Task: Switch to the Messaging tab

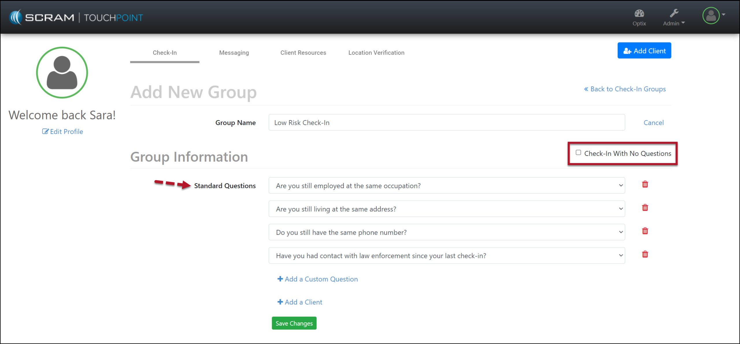Action: (234, 53)
